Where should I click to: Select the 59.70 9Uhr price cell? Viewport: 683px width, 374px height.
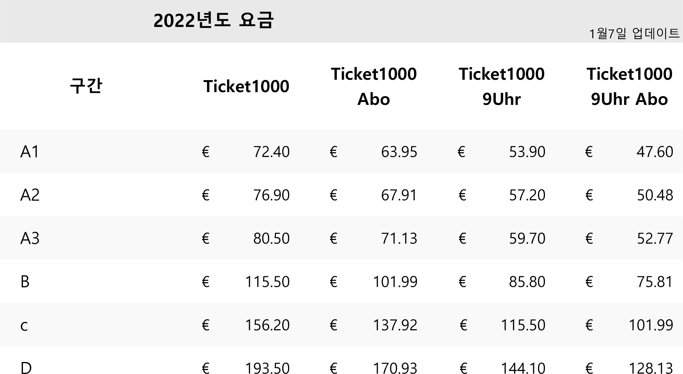[x=527, y=238]
